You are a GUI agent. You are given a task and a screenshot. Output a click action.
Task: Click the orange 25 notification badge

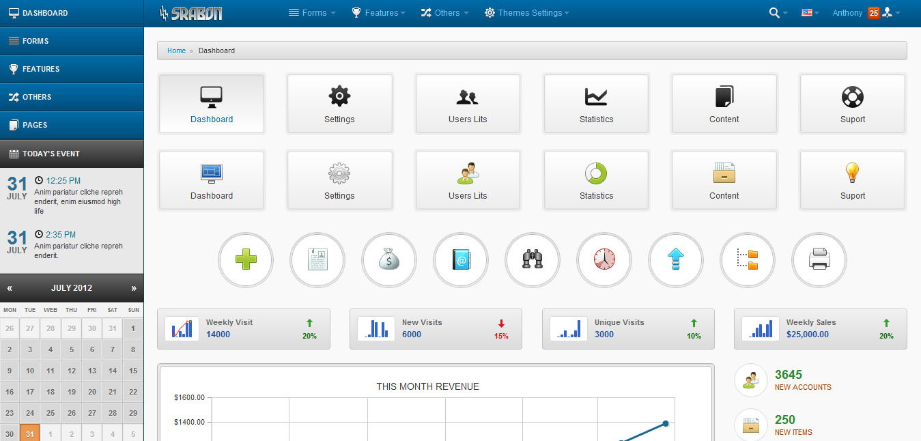click(873, 13)
